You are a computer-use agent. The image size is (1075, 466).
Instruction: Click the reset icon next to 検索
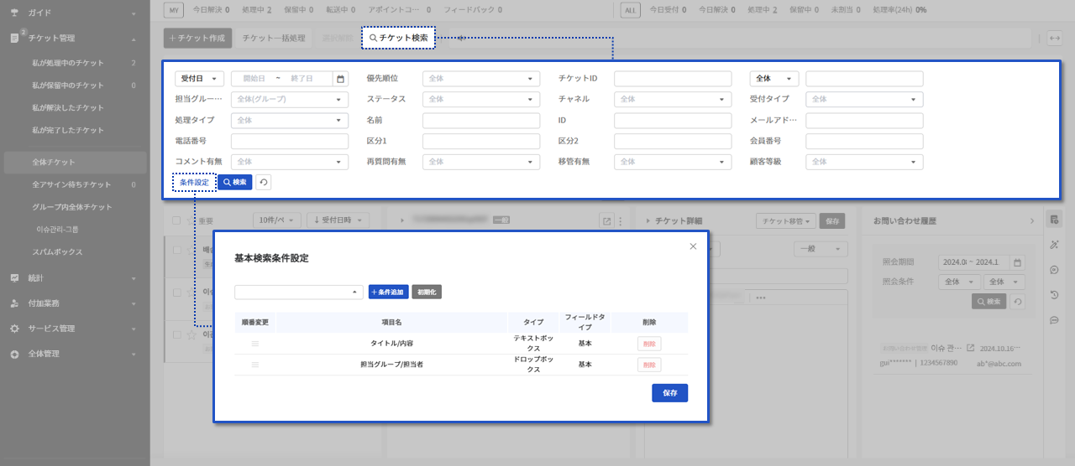point(264,182)
